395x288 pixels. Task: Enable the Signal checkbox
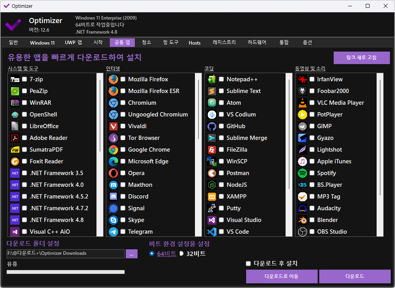[123, 208]
